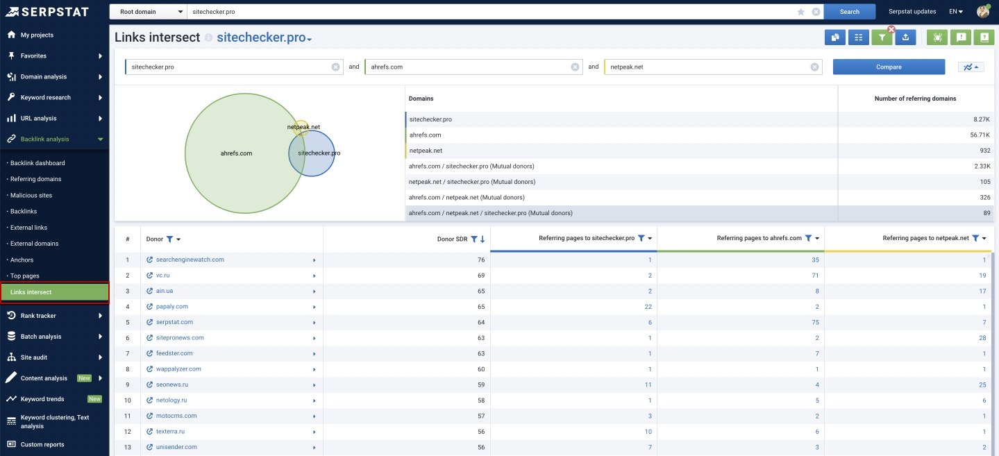Viewport: 999px width, 456px height.
Task: Clear the ahrefs.com comparison field
Action: click(x=575, y=67)
